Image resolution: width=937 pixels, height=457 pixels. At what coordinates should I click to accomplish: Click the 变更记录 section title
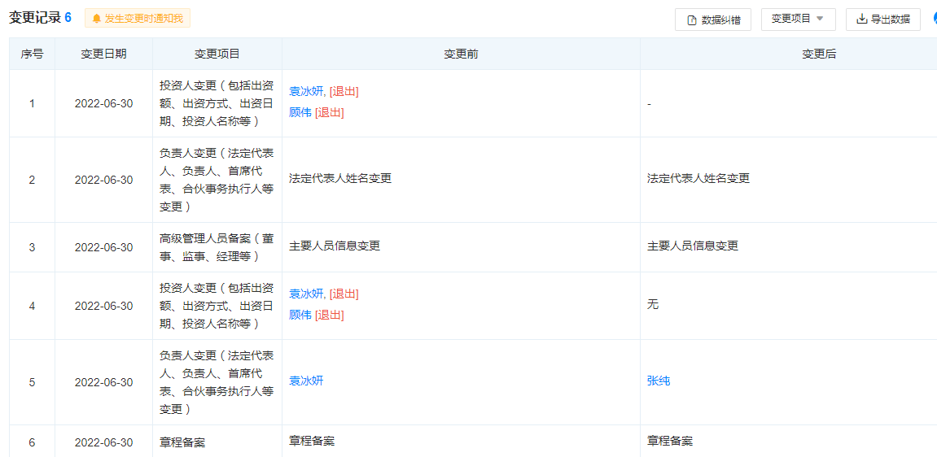[x=34, y=18]
